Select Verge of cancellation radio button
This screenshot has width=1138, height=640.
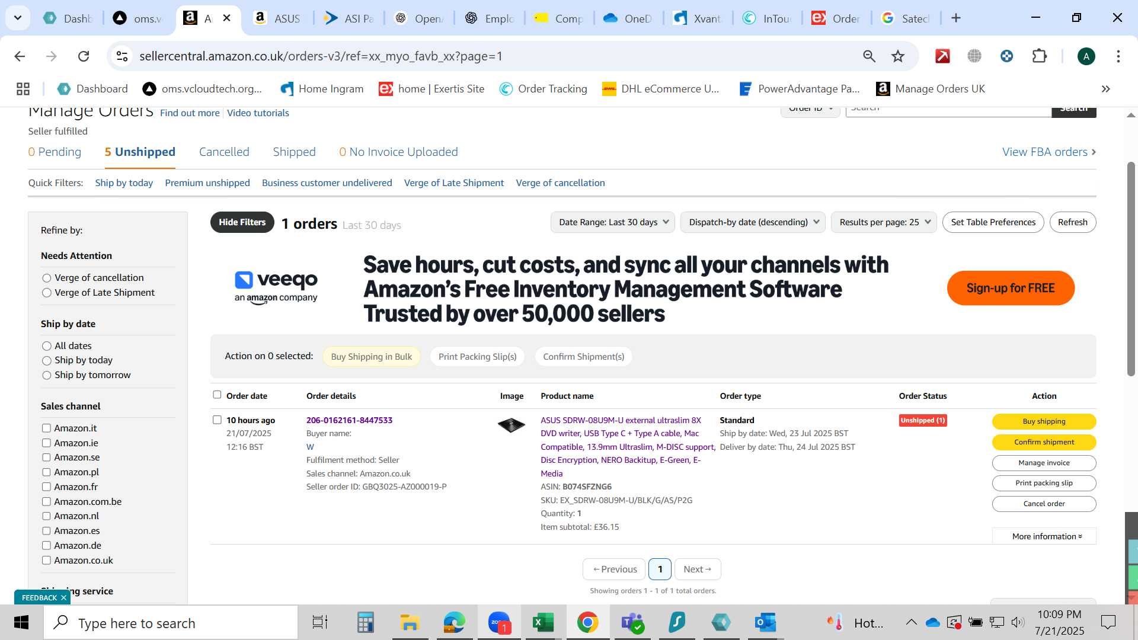point(47,278)
